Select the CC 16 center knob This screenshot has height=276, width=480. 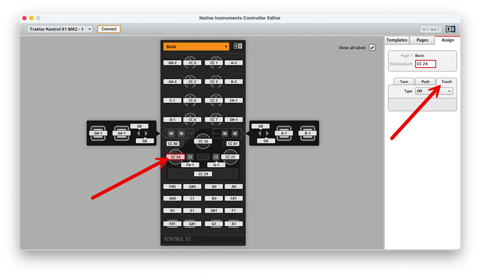(x=203, y=141)
